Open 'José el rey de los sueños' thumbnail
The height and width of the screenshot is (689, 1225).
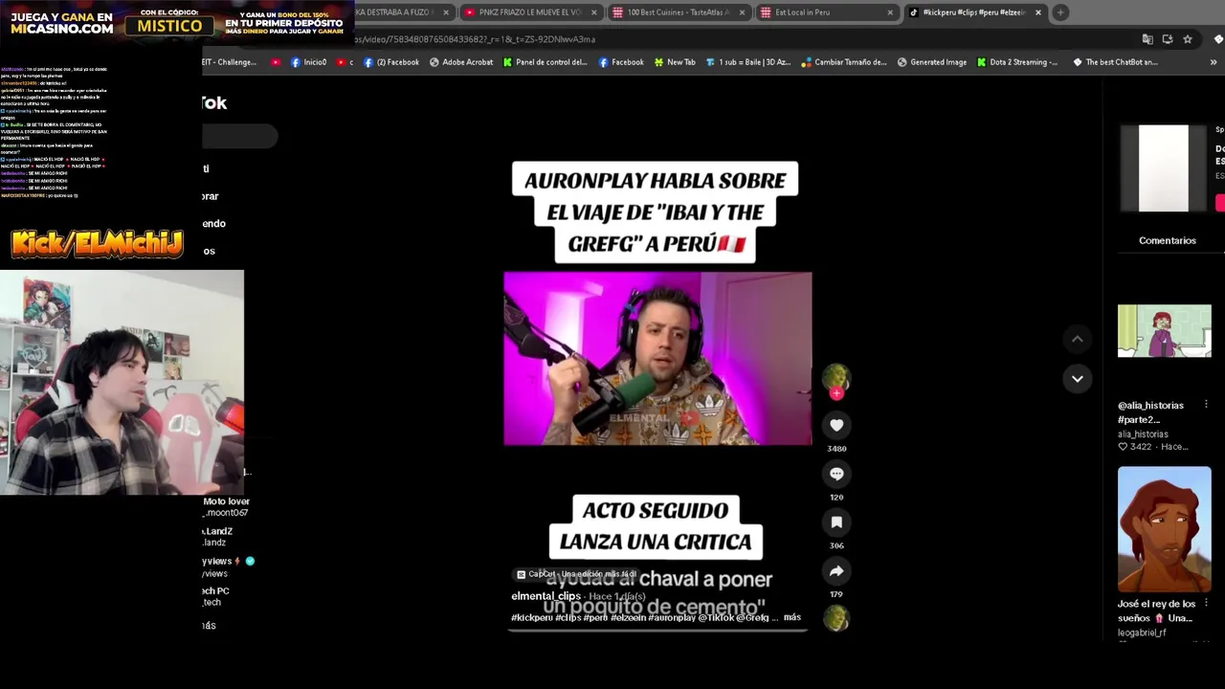pyautogui.click(x=1164, y=529)
